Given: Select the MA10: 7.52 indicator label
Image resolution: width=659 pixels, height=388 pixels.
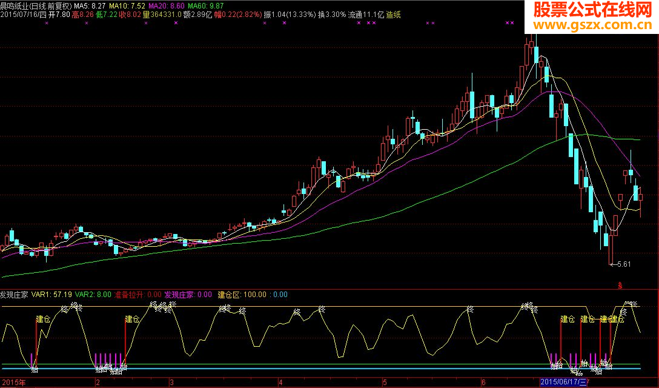Looking at the screenshot, I should (127, 6).
